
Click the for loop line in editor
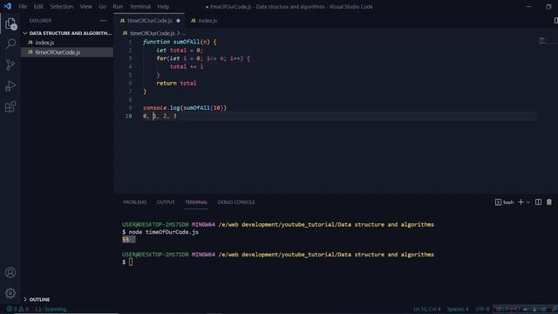tap(203, 58)
